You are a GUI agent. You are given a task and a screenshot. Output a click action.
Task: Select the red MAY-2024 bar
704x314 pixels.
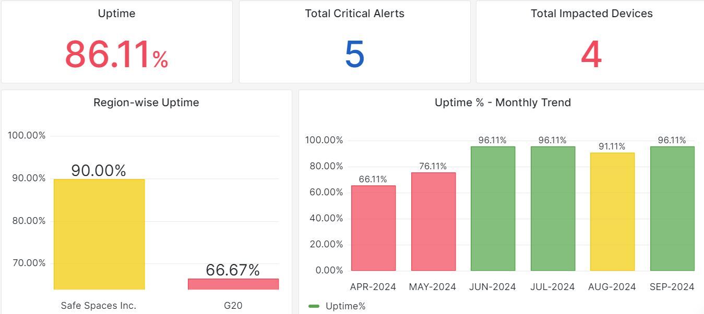click(433, 221)
